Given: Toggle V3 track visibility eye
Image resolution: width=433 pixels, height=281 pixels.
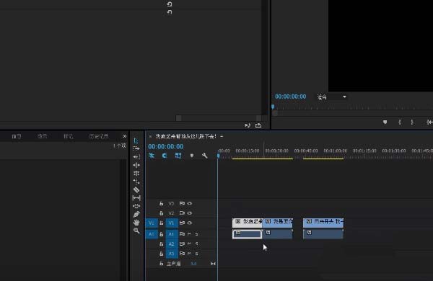Looking at the screenshot, I should 189,203.
